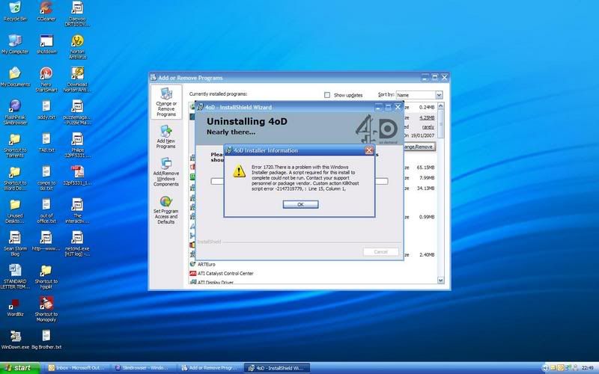Select WinDown.exe desktop icon
This screenshot has width=599, height=374.
[15, 340]
